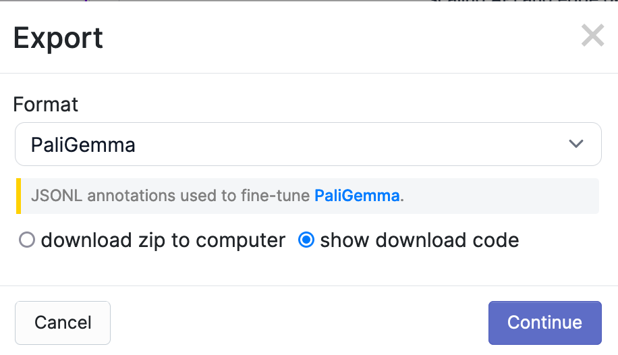This screenshot has width=618, height=355.
Task: Click the Format field label
Action: 46,105
